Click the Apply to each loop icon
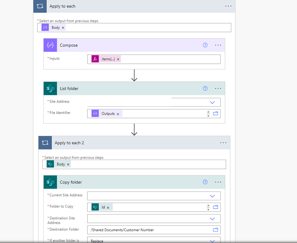Viewport: 297px width, 243px height. coord(40,6)
